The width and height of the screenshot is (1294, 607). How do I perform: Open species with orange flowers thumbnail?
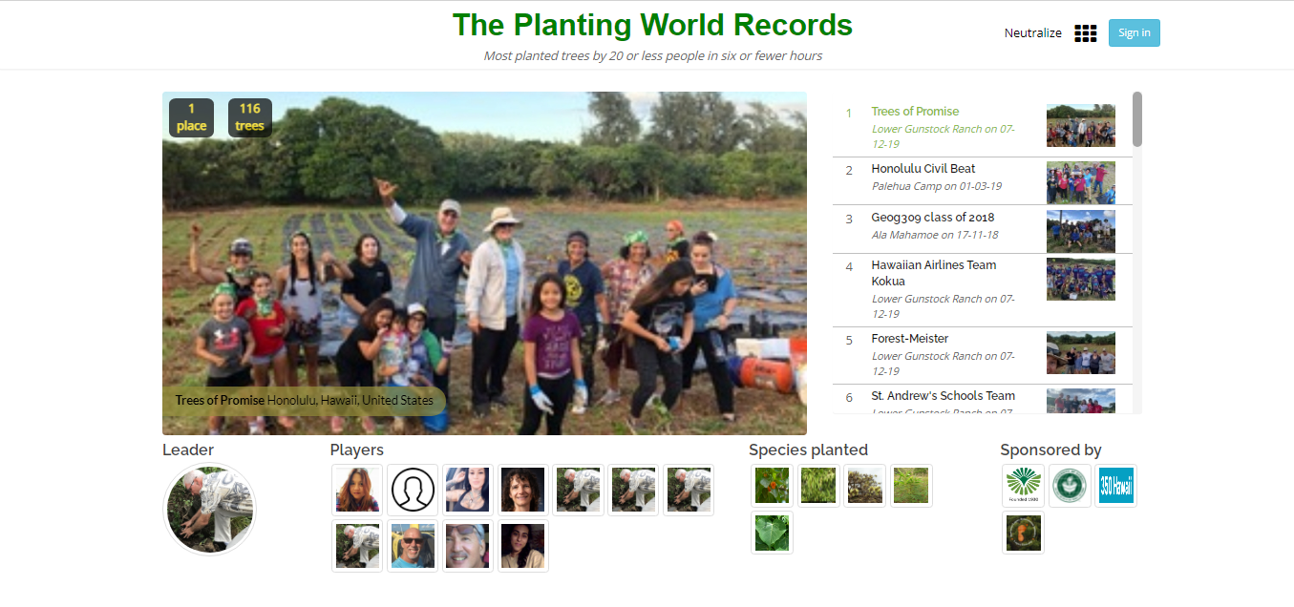pyautogui.click(x=772, y=485)
